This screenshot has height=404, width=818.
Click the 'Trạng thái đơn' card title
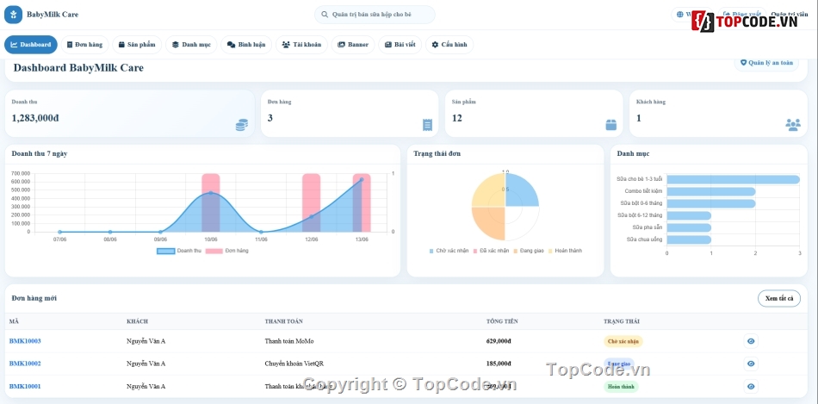pos(437,153)
